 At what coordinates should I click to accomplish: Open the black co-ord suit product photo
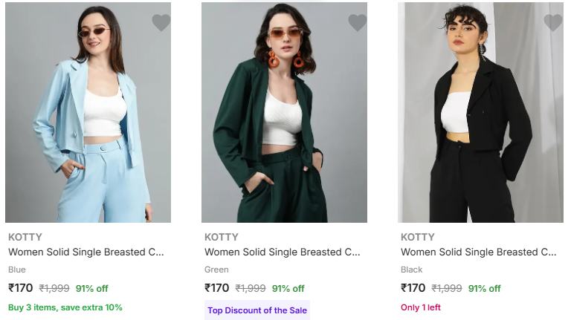click(480, 112)
